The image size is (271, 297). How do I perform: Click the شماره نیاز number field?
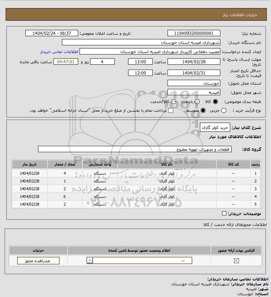(194, 33)
